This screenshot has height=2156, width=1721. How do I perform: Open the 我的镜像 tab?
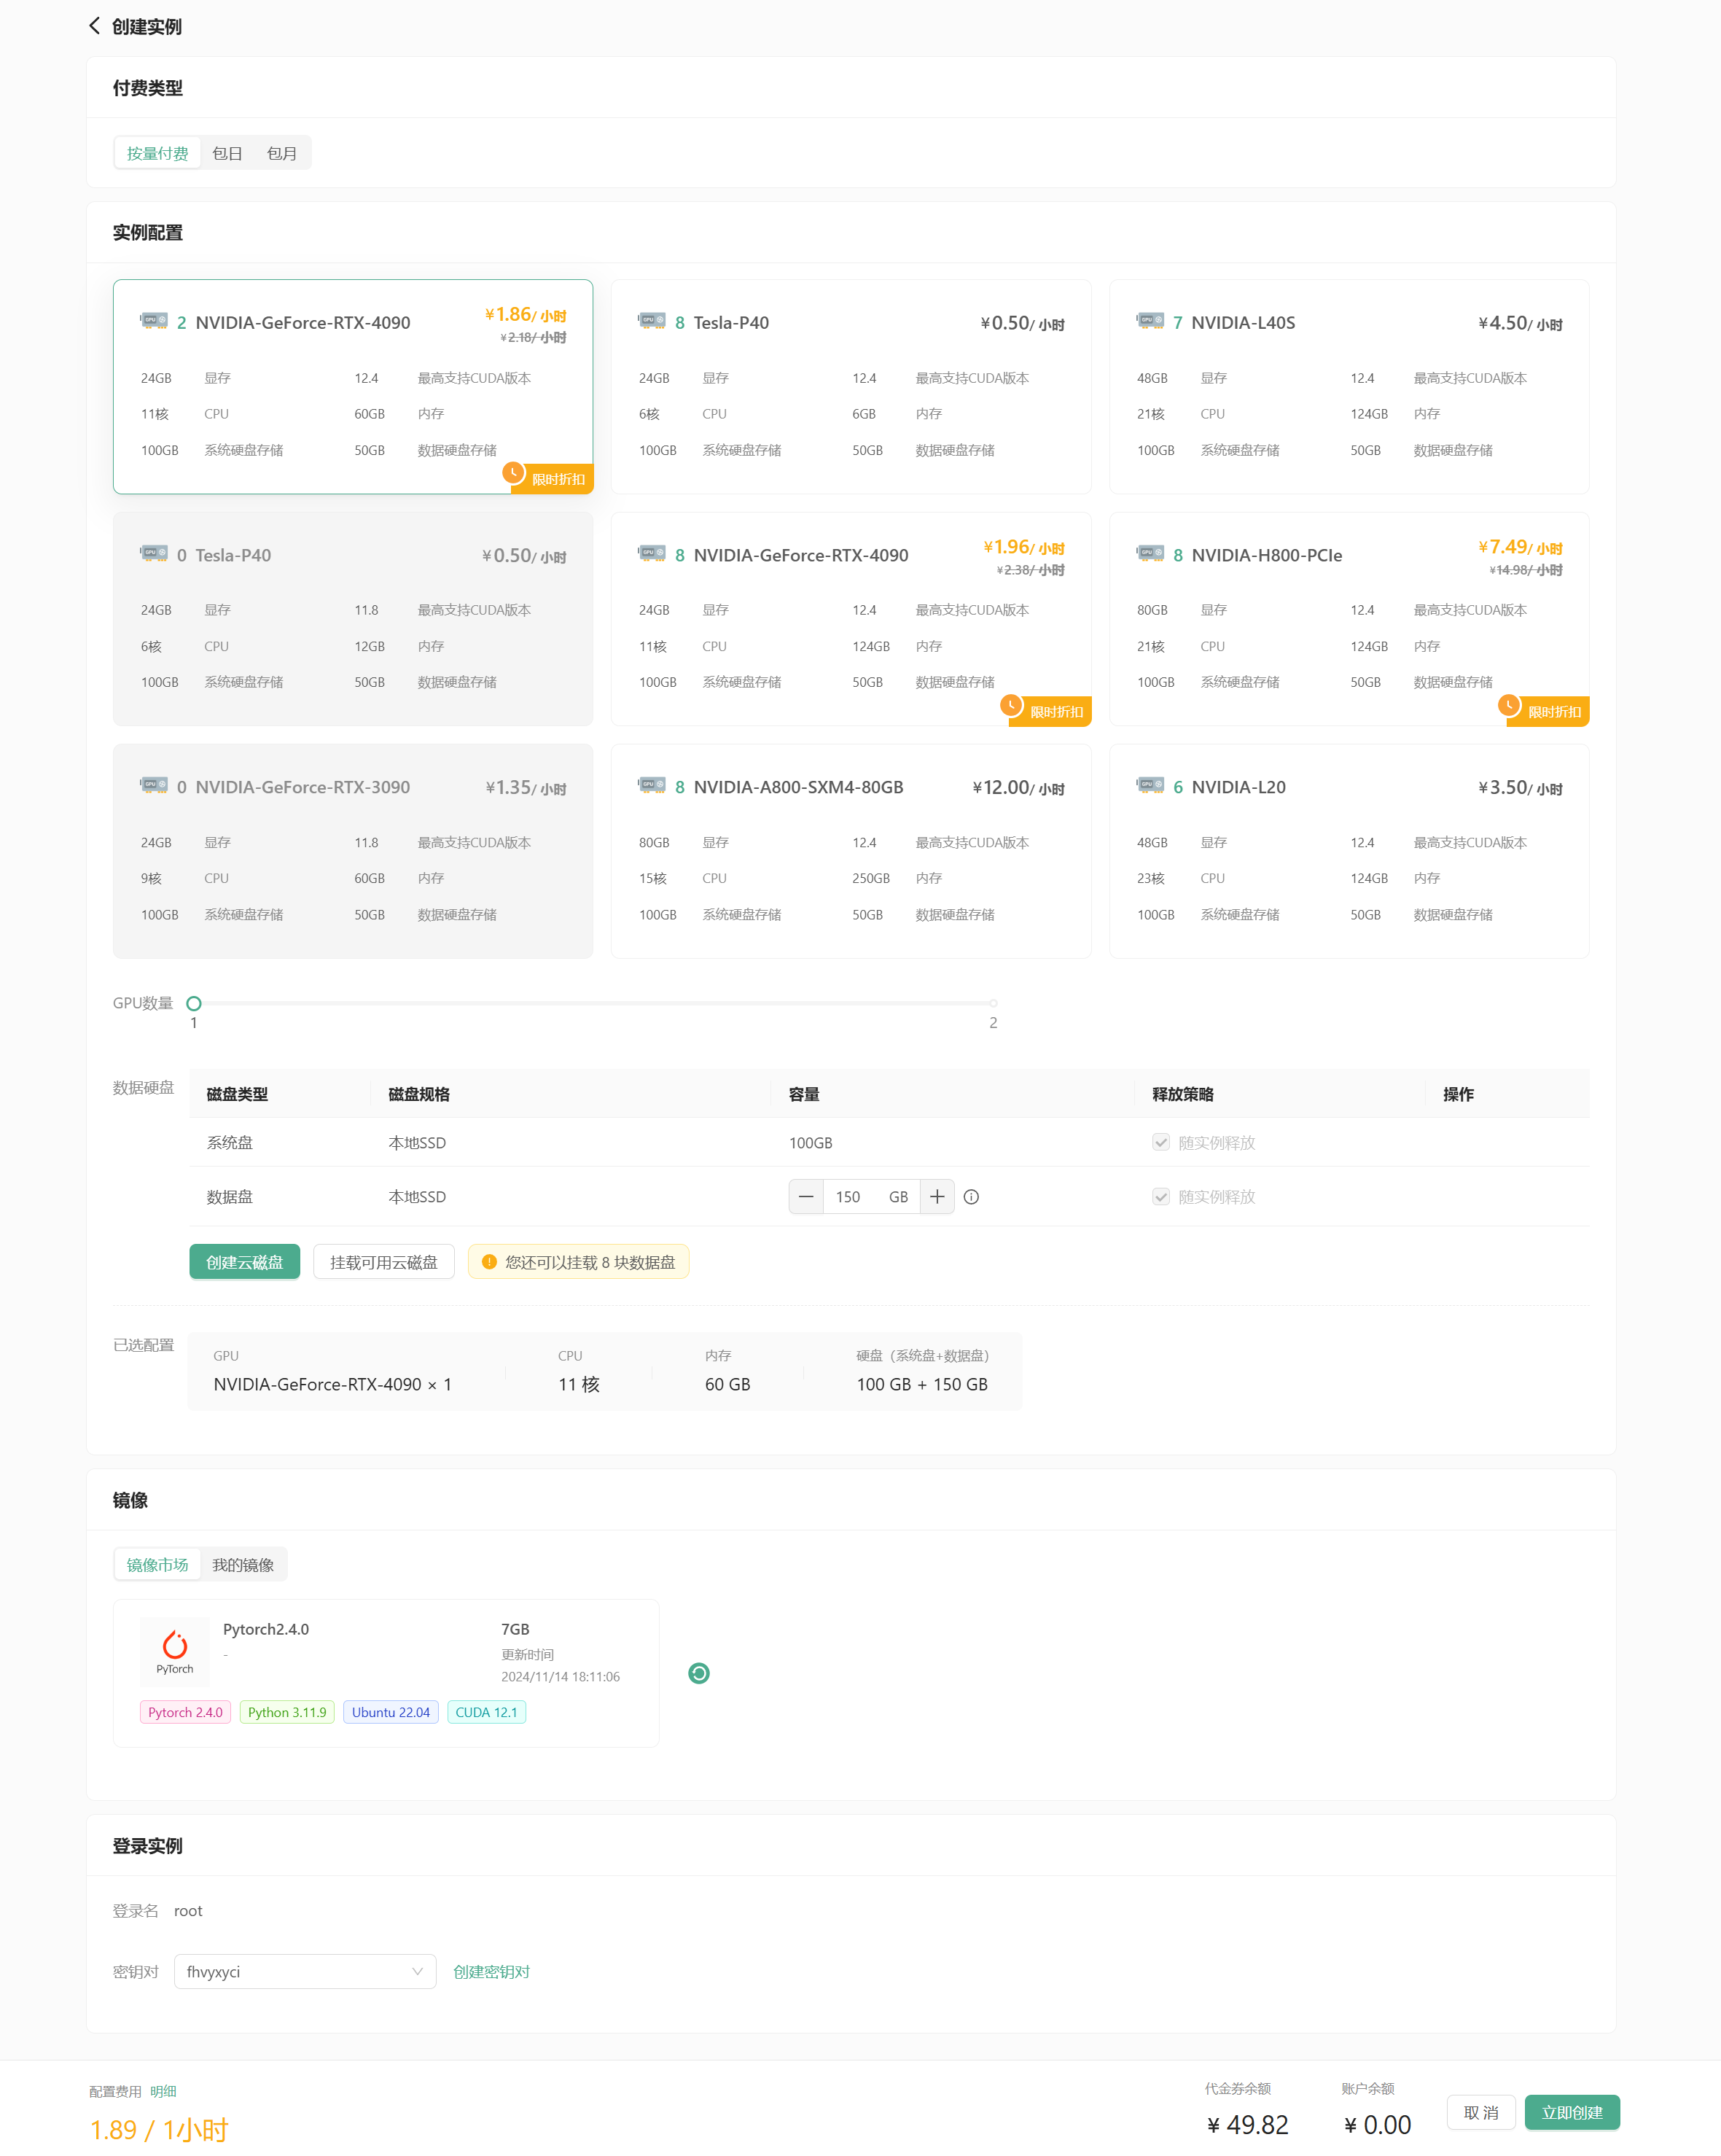point(243,1565)
